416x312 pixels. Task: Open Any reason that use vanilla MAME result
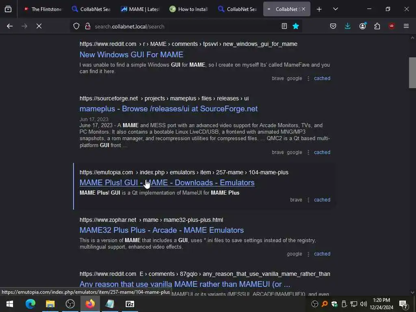tap(185, 284)
